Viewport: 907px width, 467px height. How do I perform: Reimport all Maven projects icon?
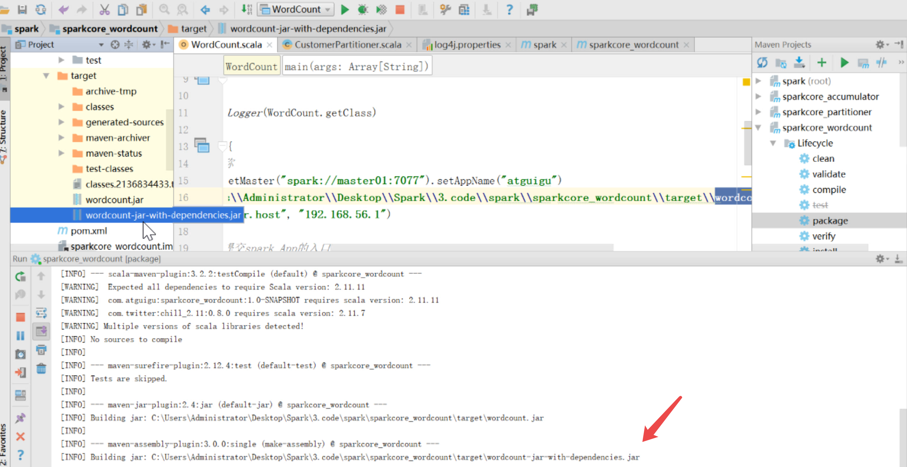[762, 63]
